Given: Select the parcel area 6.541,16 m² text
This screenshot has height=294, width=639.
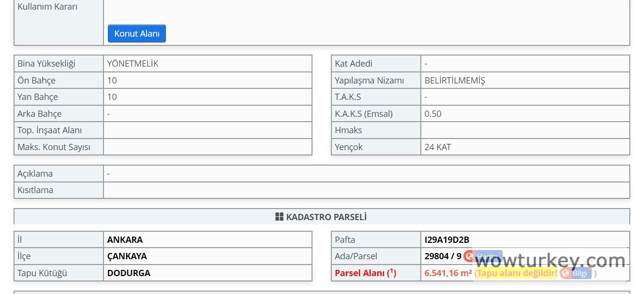Looking at the screenshot, I should click(x=448, y=273).
